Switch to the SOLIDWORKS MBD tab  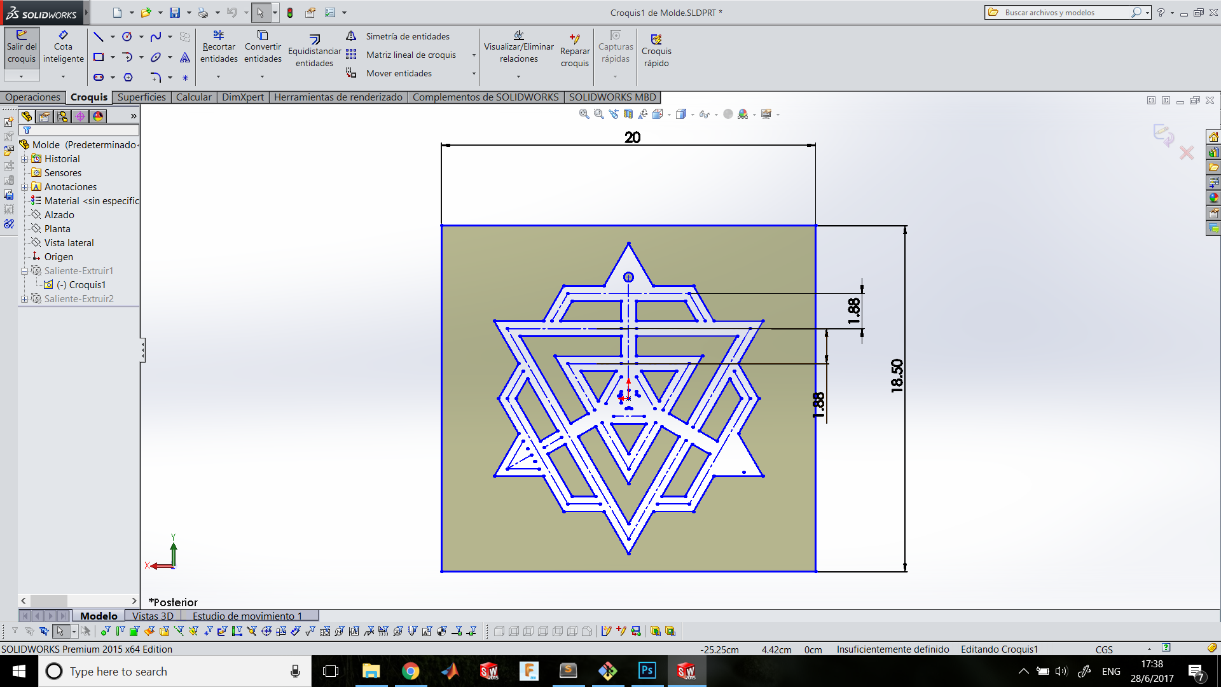[x=612, y=97]
